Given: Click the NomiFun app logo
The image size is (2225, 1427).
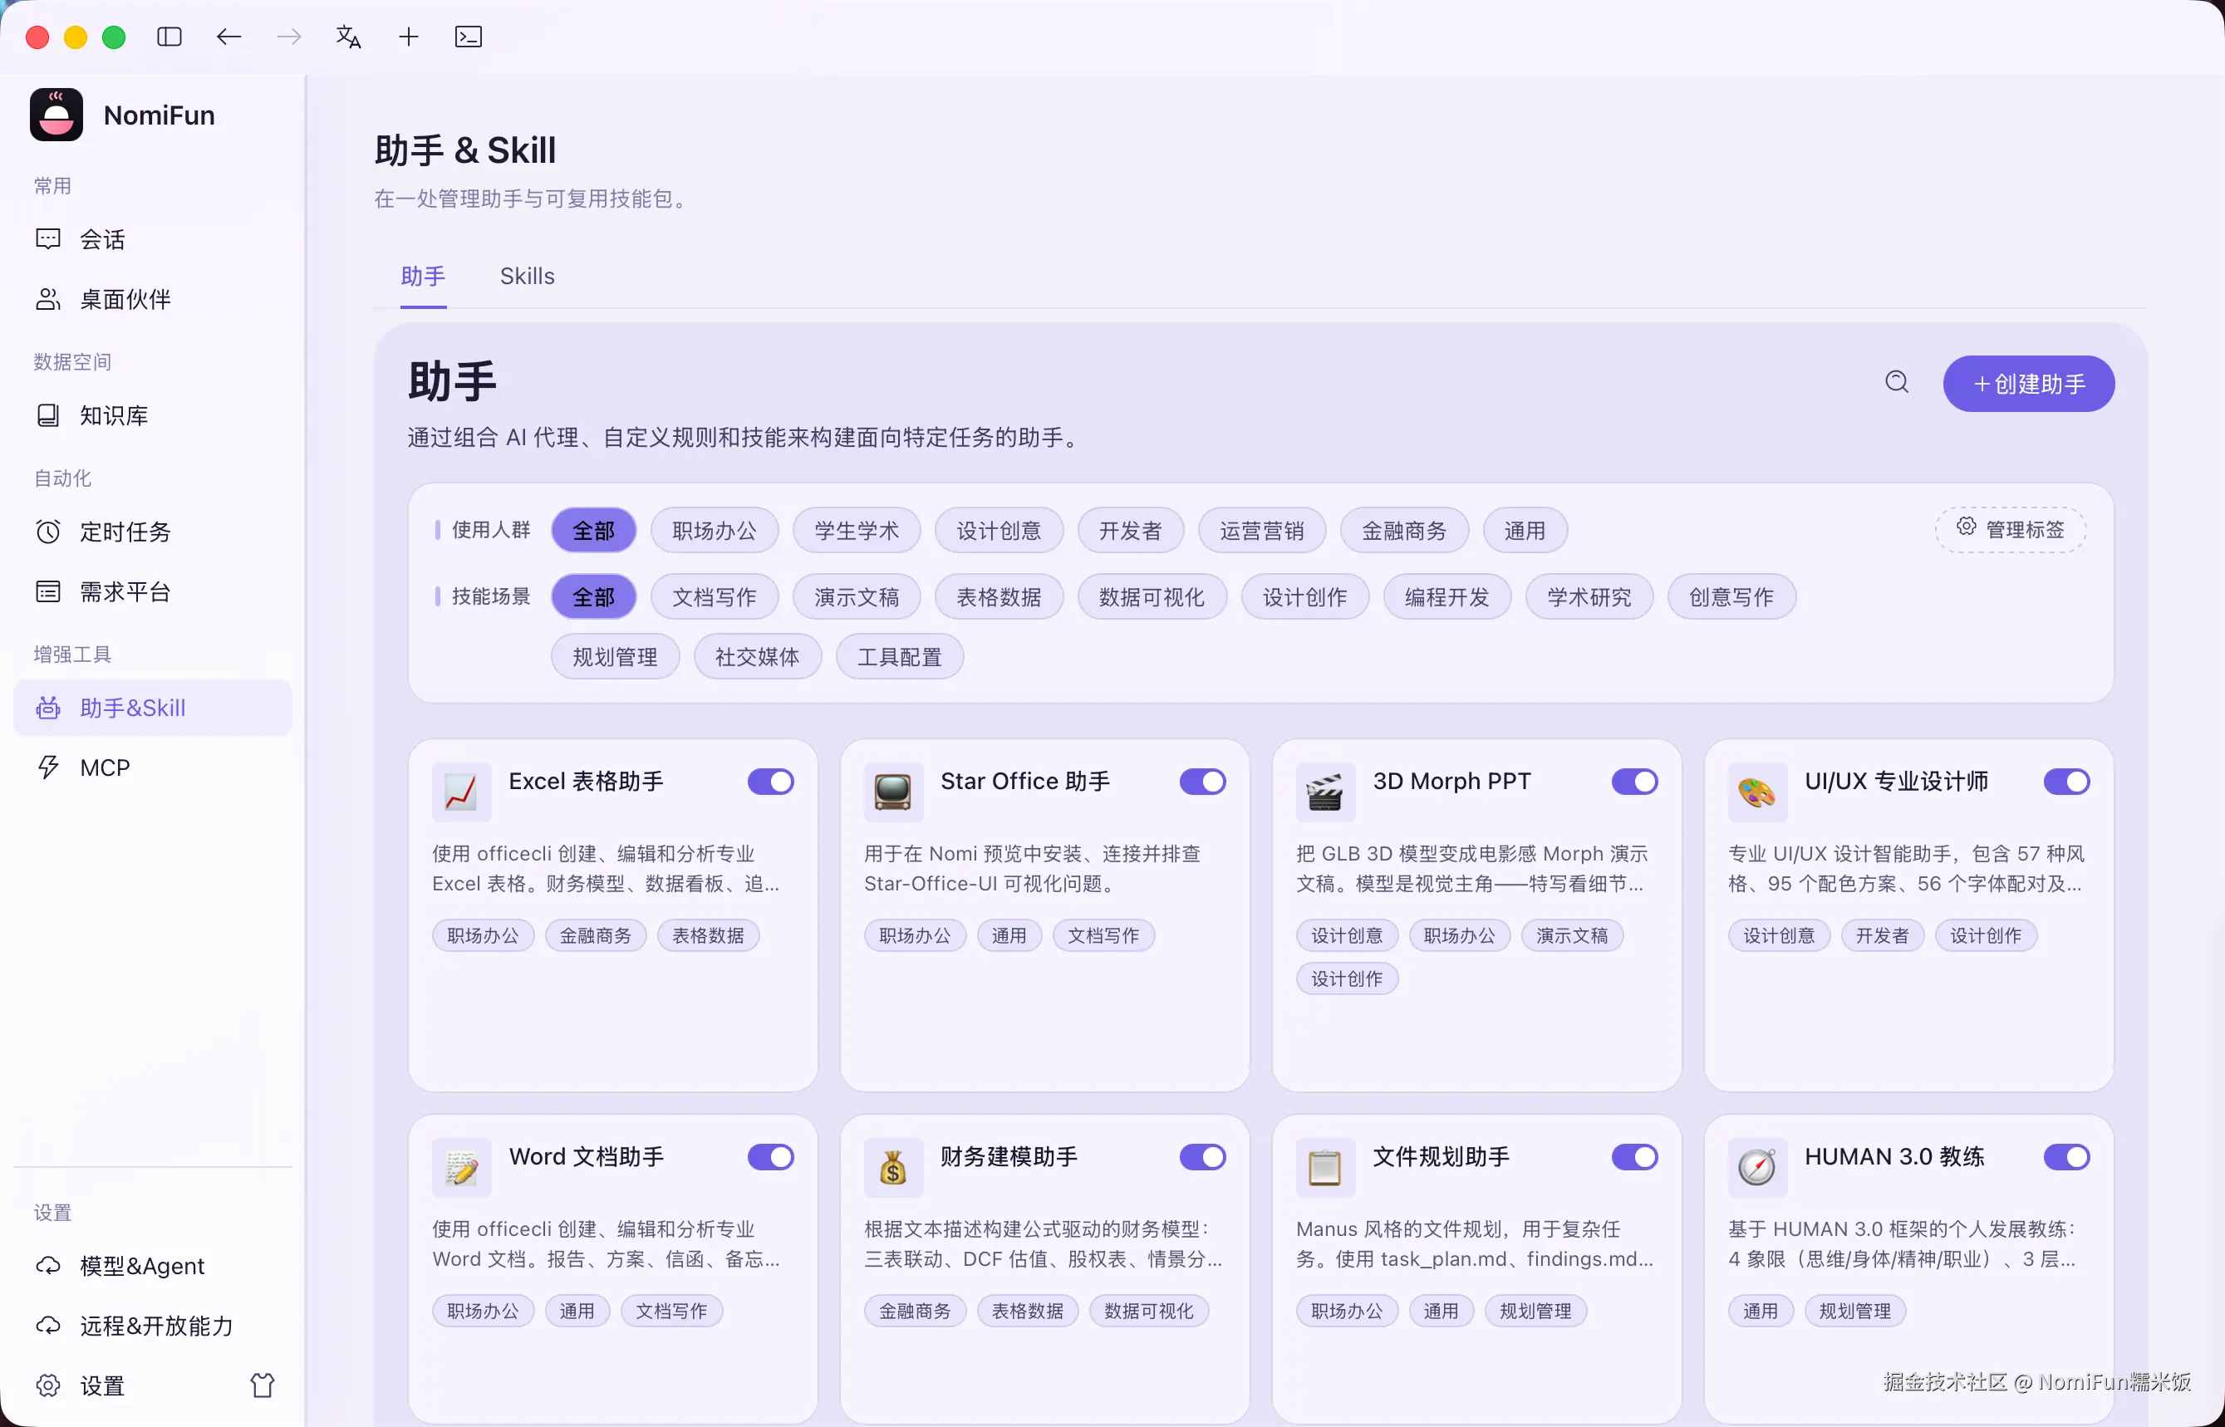Looking at the screenshot, I should click(56, 115).
